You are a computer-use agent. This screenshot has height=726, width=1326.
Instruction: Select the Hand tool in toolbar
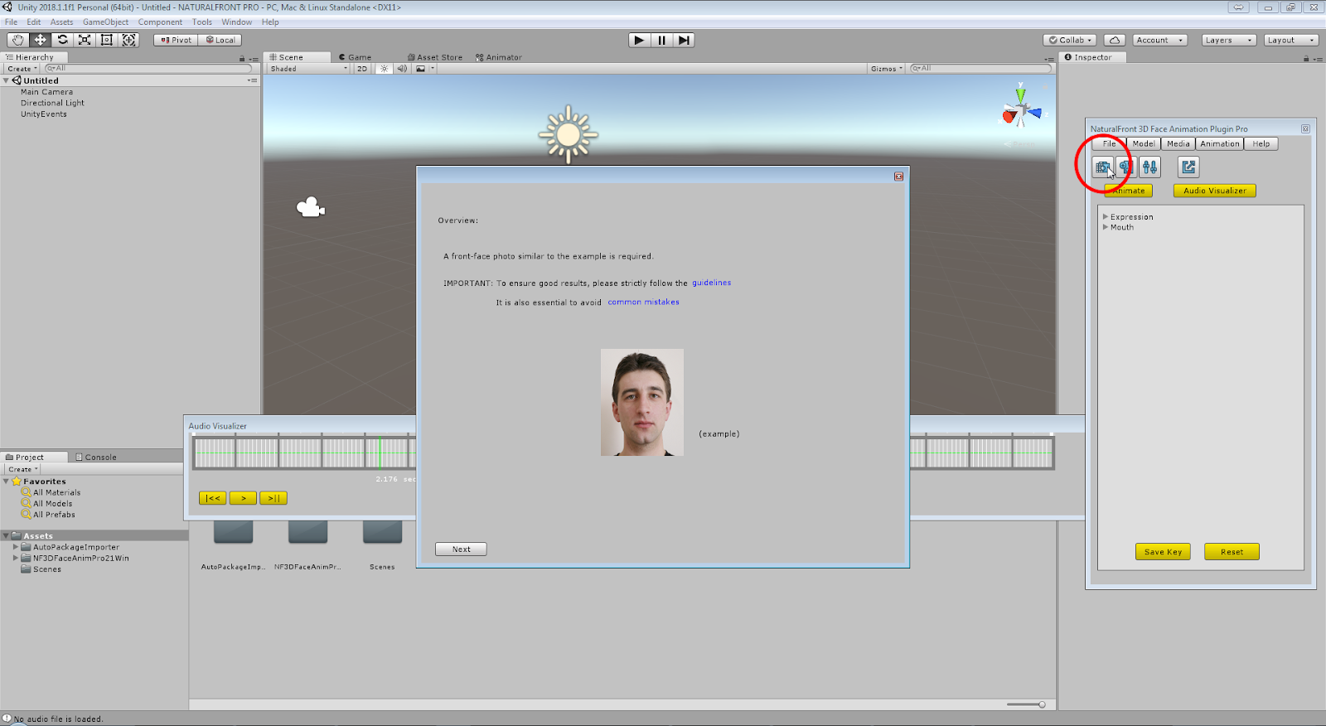point(17,40)
